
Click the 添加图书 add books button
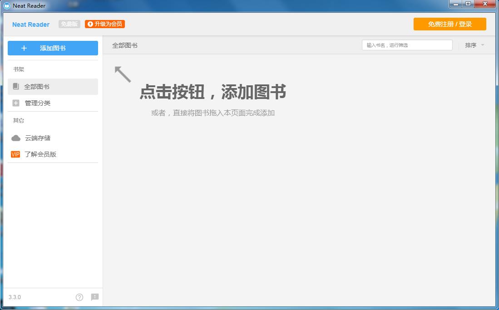(x=53, y=48)
